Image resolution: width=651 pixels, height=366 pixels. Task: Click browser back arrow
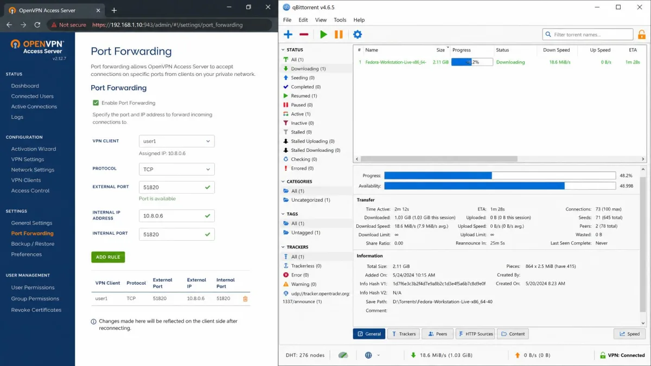pyautogui.click(x=9, y=25)
